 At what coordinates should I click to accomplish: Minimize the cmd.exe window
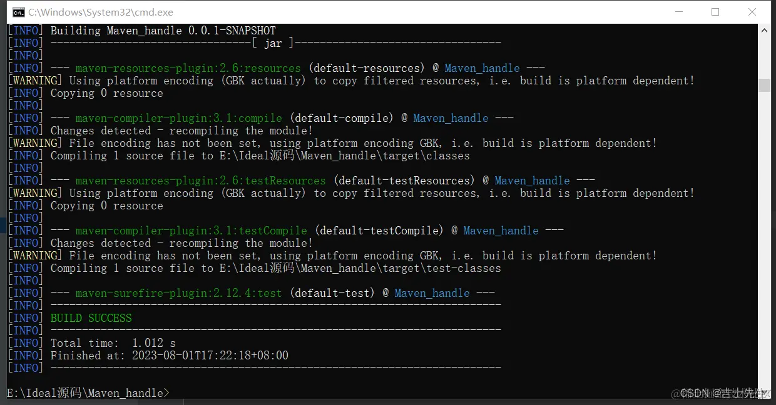coord(678,12)
